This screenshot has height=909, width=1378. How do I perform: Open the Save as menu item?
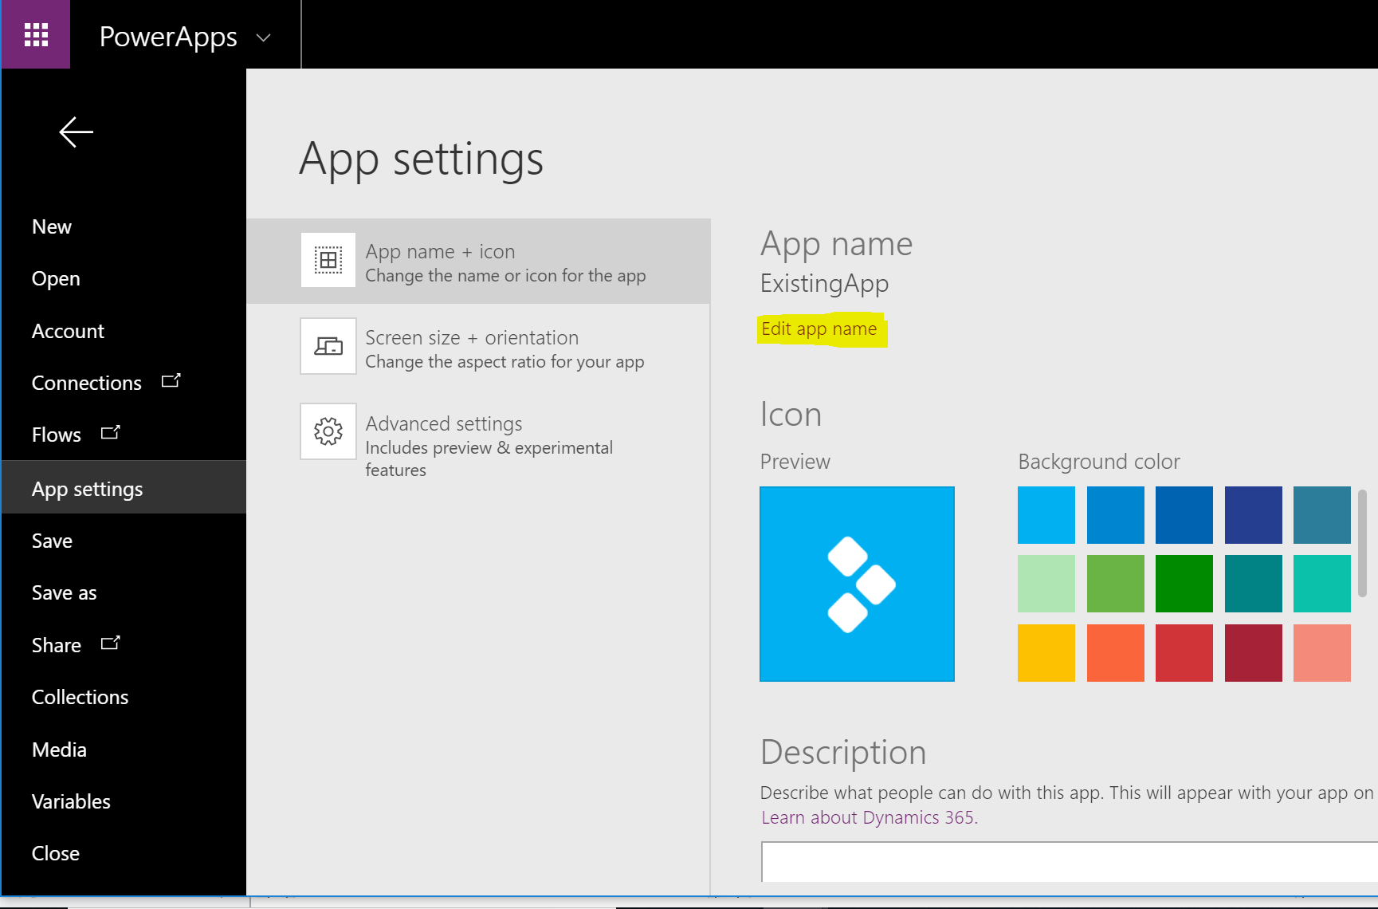[x=64, y=593]
